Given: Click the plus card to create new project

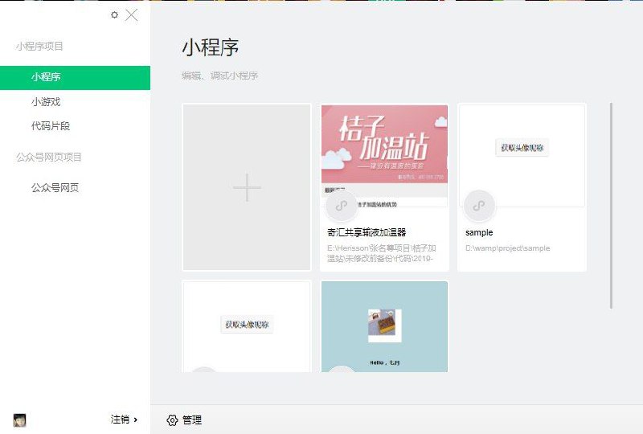Looking at the screenshot, I should [247, 187].
